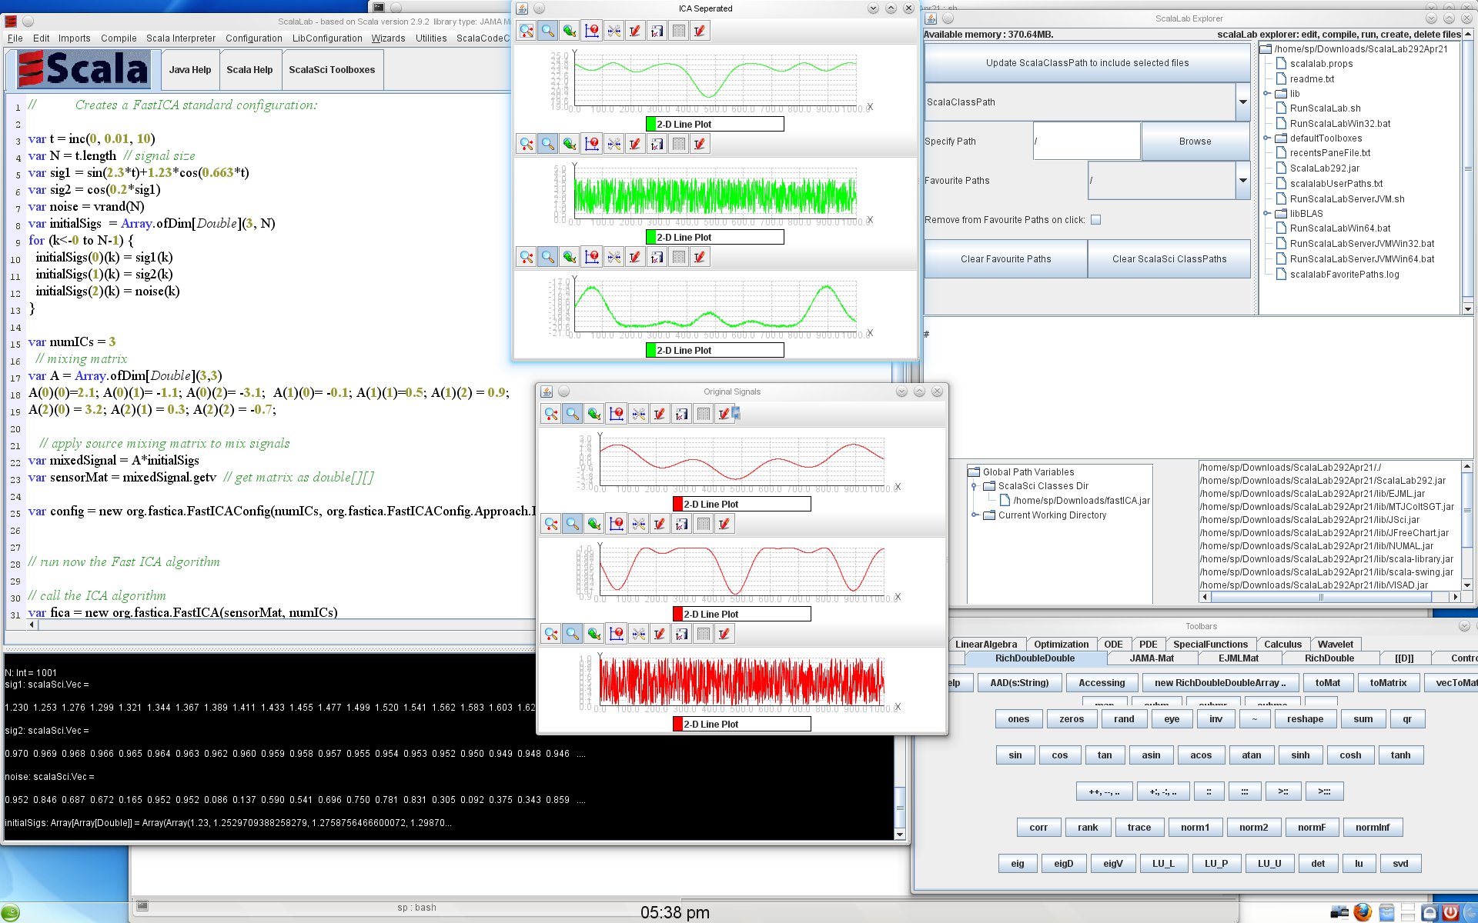The width and height of the screenshot is (1478, 923).
Task: Click the Browse button
Action: tap(1194, 142)
